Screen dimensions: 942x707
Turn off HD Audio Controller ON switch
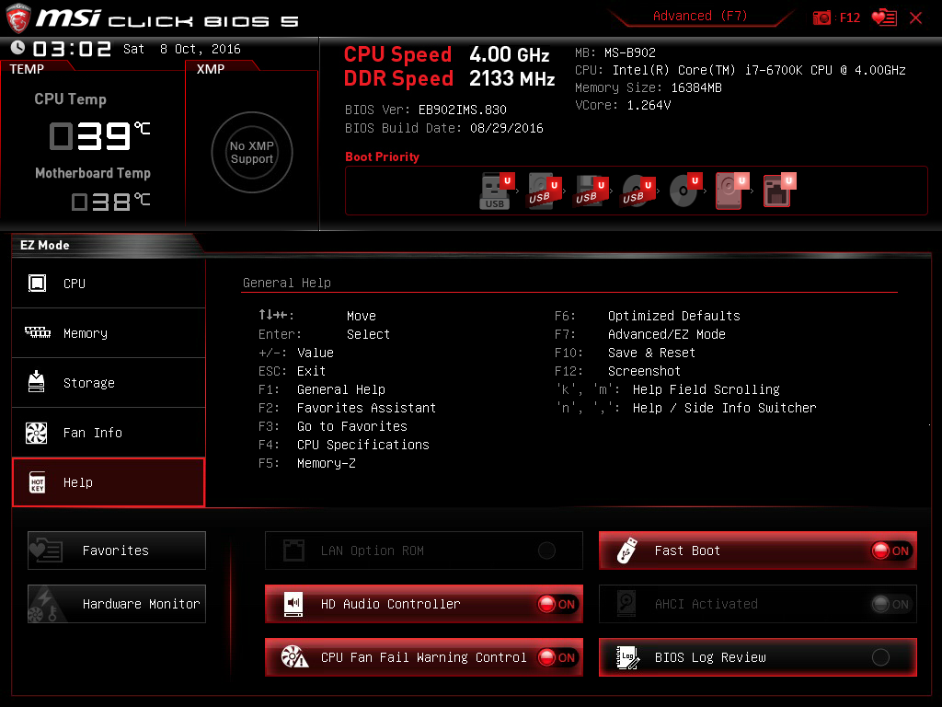[x=557, y=604]
